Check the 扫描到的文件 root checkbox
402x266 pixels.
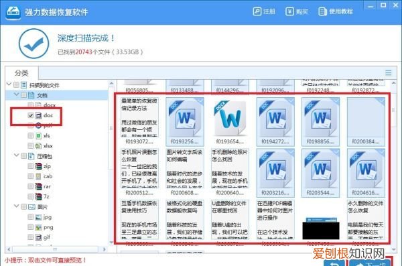tap(16, 85)
